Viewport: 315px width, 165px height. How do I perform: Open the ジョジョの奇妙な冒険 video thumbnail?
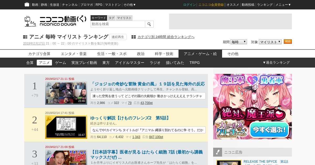click(66, 93)
